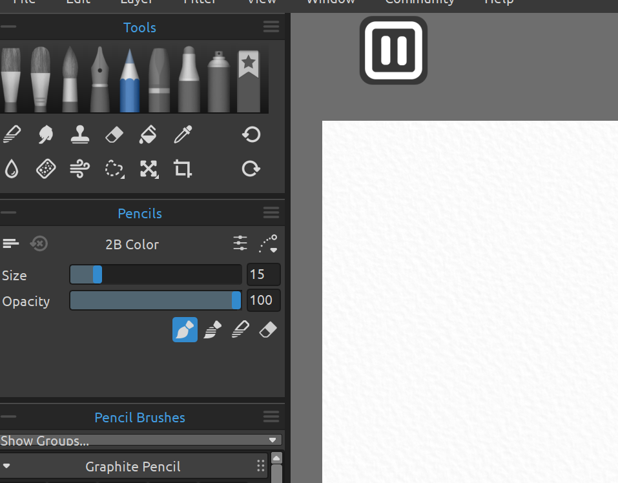This screenshot has width=618, height=483.
Task: Click the Opacity slider
Action: pos(156,301)
